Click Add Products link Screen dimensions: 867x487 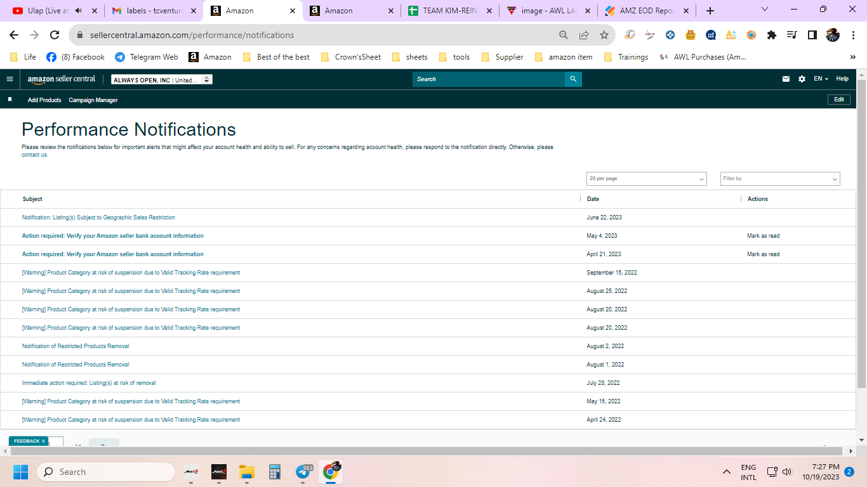tap(44, 100)
